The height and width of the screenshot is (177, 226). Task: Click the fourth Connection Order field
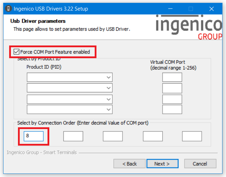[x=153, y=136]
